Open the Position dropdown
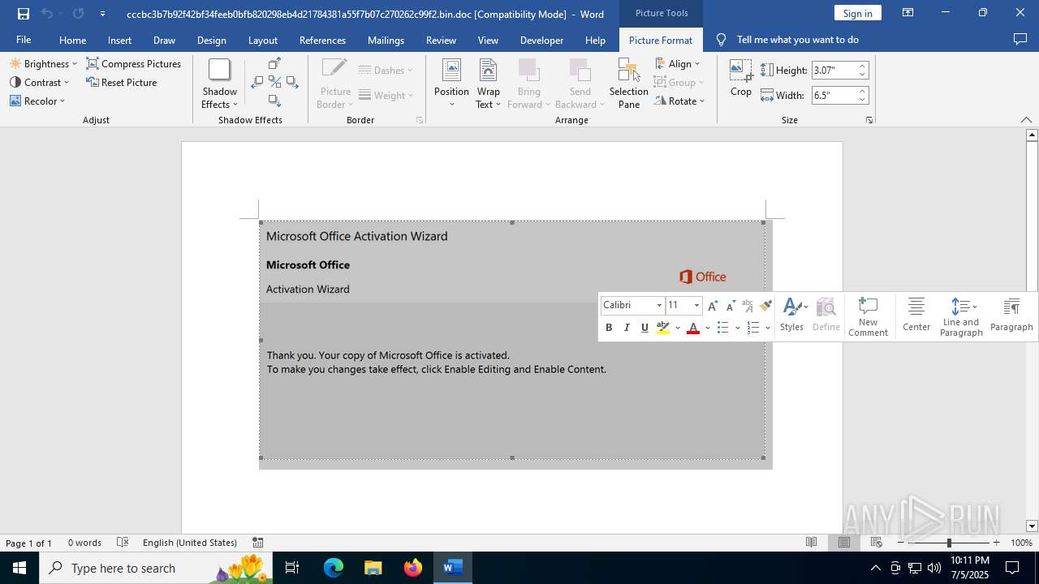The width and height of the screenshot is (1039, 584). click(x=451, y=84)
